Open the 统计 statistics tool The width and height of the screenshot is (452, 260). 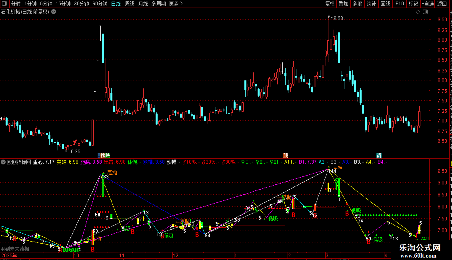(371, 4)
